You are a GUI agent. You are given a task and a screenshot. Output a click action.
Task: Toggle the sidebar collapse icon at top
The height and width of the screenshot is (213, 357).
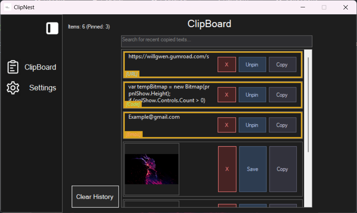[x=52, y=28]
